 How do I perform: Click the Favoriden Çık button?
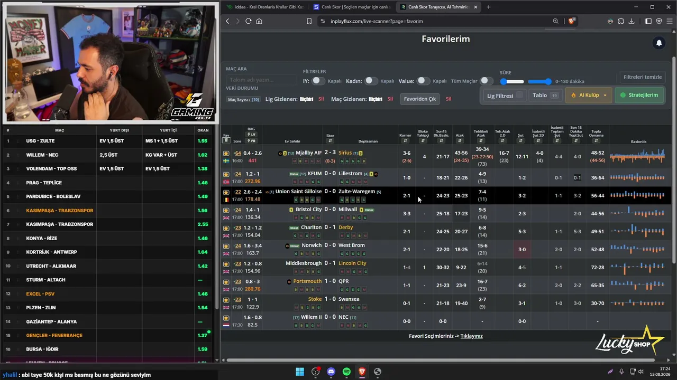[420, 99]
